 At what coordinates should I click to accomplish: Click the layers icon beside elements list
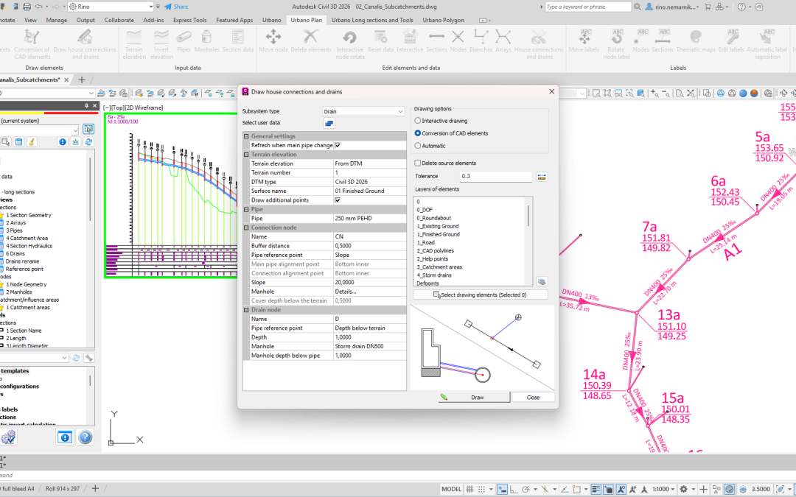click(542, 281)
